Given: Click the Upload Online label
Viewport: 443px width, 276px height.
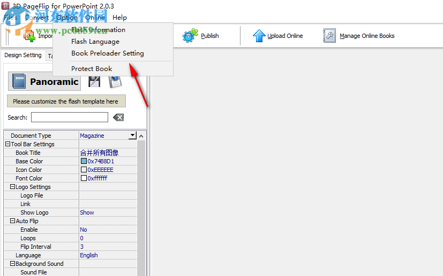Looking at the screenshot, I should (x=285, y=36).
